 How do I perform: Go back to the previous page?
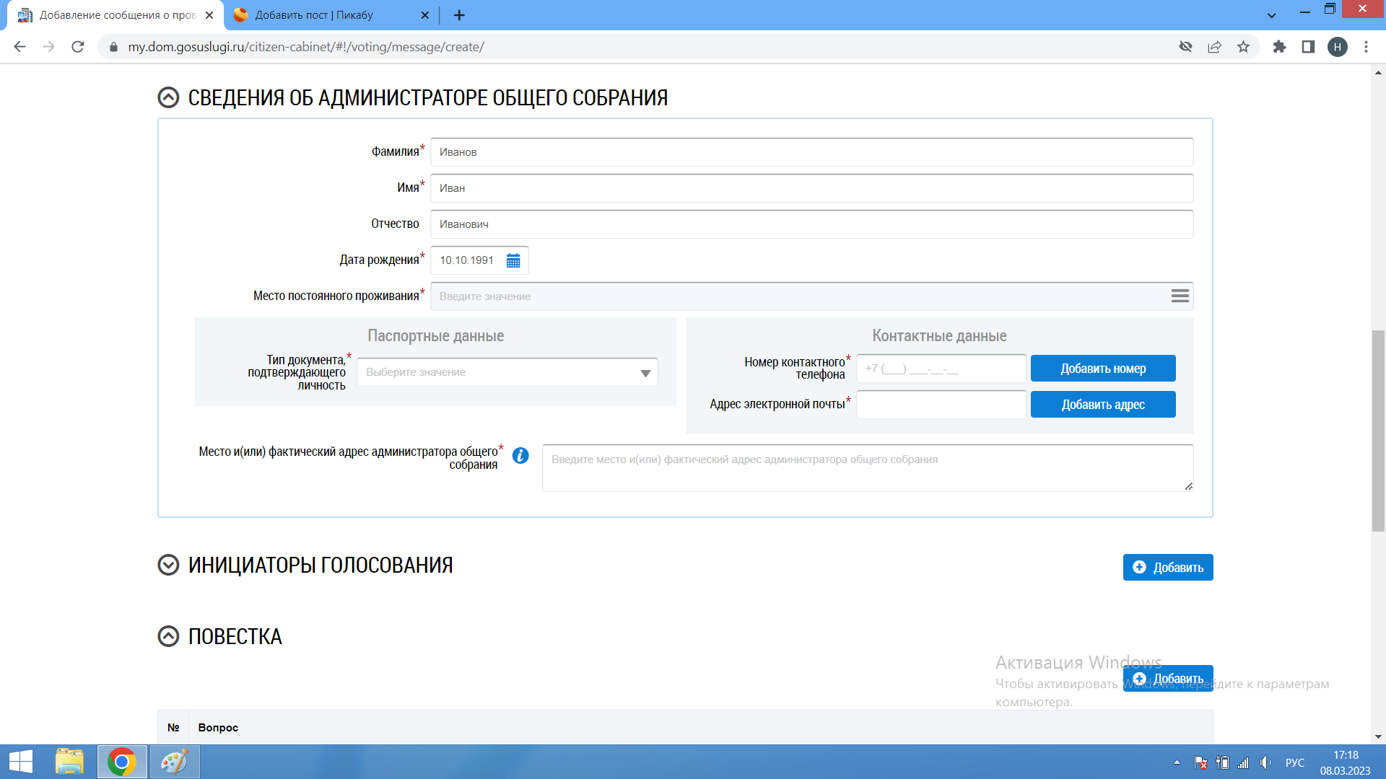coord(19,47)
